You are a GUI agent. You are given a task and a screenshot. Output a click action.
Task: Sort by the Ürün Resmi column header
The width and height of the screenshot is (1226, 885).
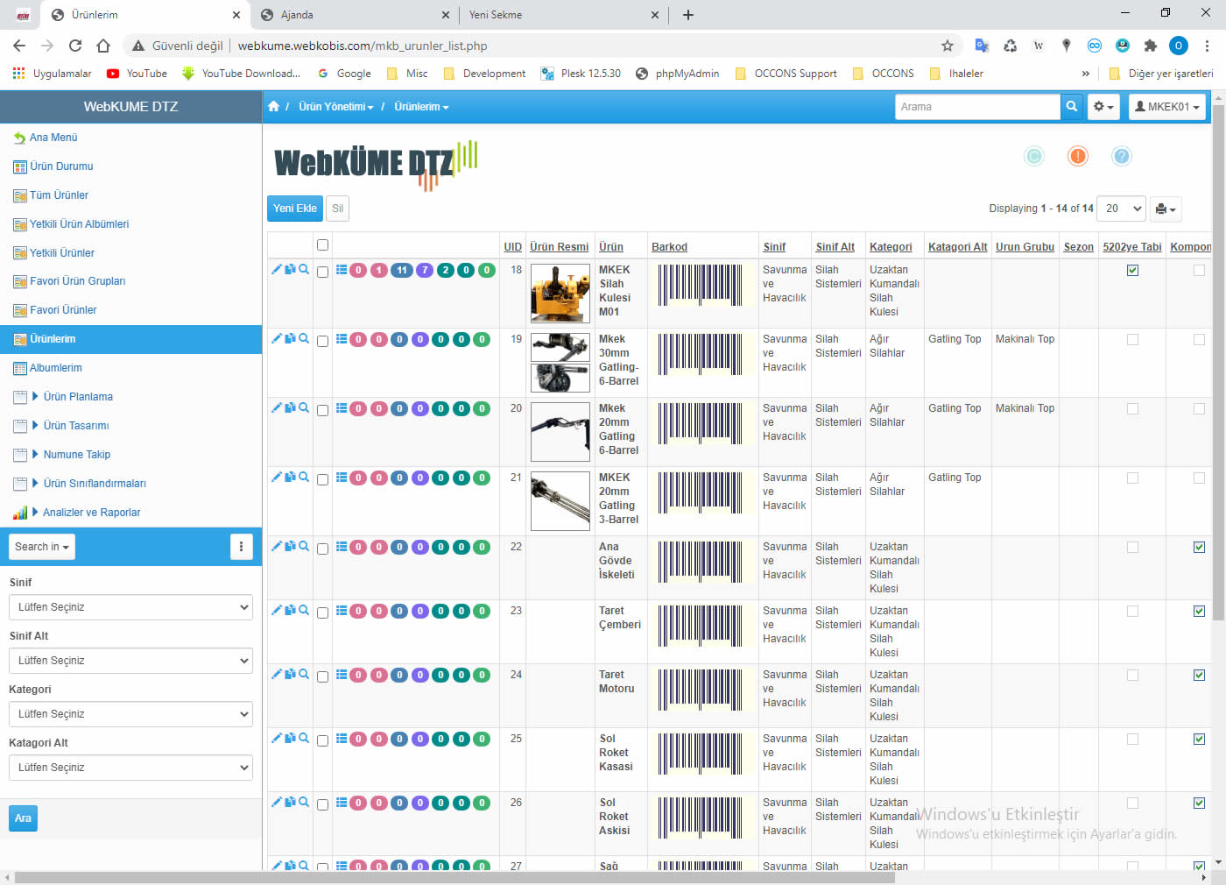559,247
